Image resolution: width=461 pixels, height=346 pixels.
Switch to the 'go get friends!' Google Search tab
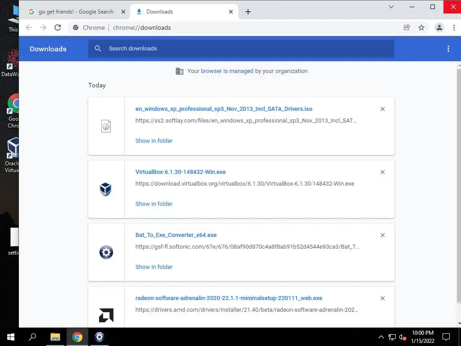tap(76, 12)
